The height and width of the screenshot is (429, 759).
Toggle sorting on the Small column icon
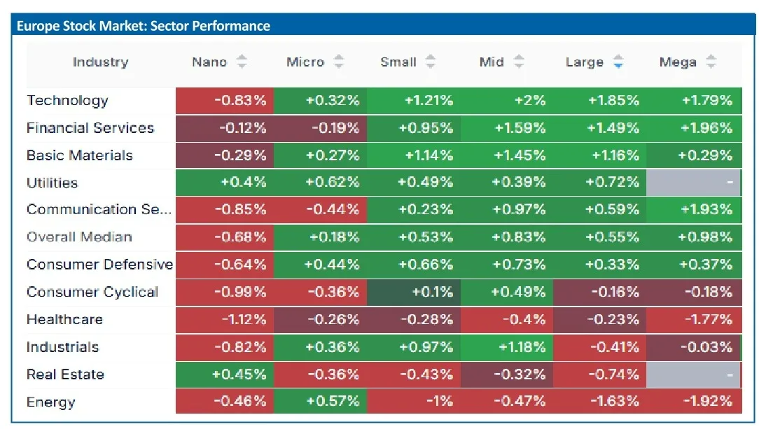(431, 62)
